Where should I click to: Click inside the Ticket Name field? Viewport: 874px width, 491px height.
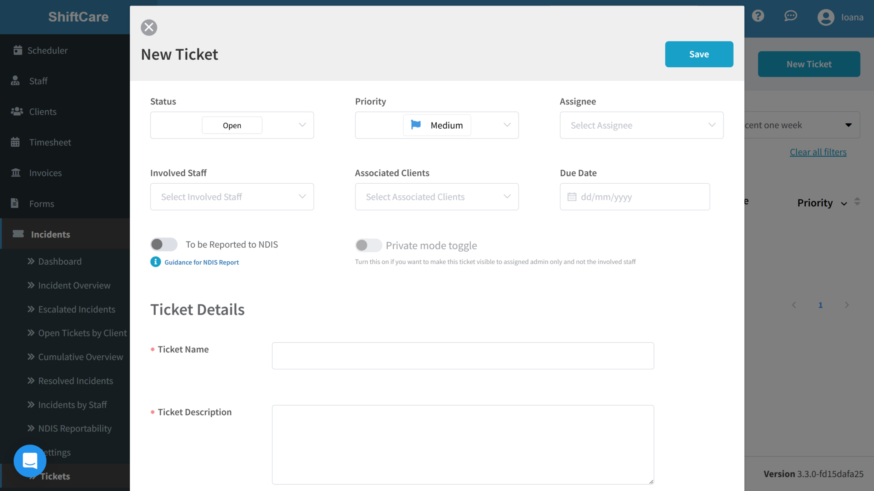[x=463, y=355]
